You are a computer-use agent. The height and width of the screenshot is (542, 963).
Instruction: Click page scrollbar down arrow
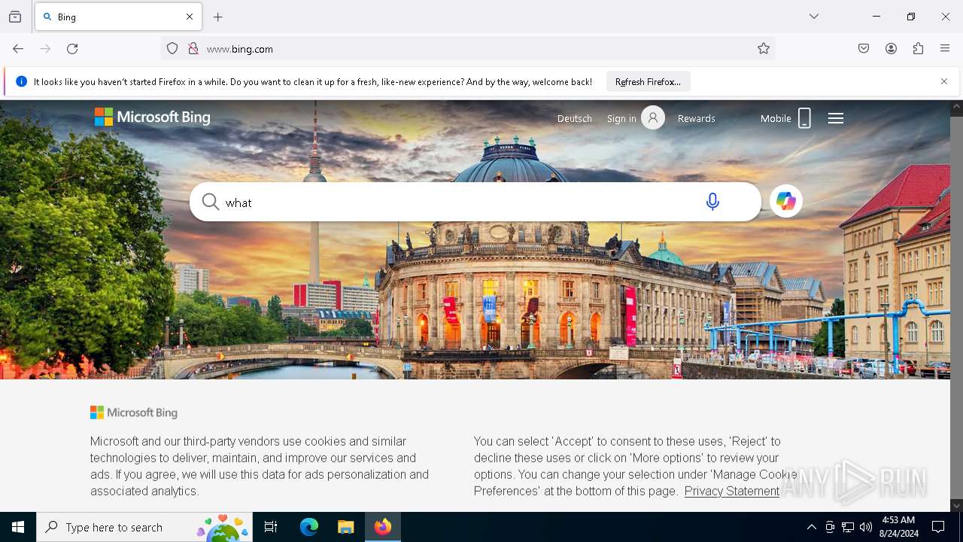tap(956, 506)
